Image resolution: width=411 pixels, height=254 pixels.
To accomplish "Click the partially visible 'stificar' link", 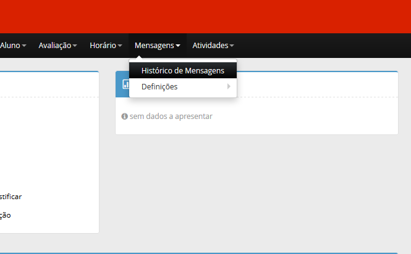I will click(x=11, y=197).
